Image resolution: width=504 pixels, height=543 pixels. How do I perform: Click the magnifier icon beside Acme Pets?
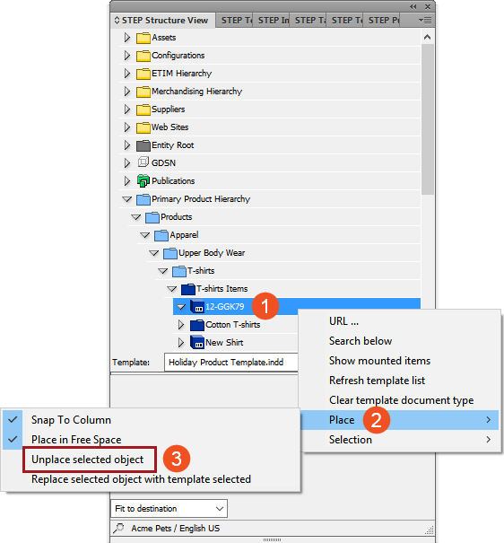(x=118, y=528)
